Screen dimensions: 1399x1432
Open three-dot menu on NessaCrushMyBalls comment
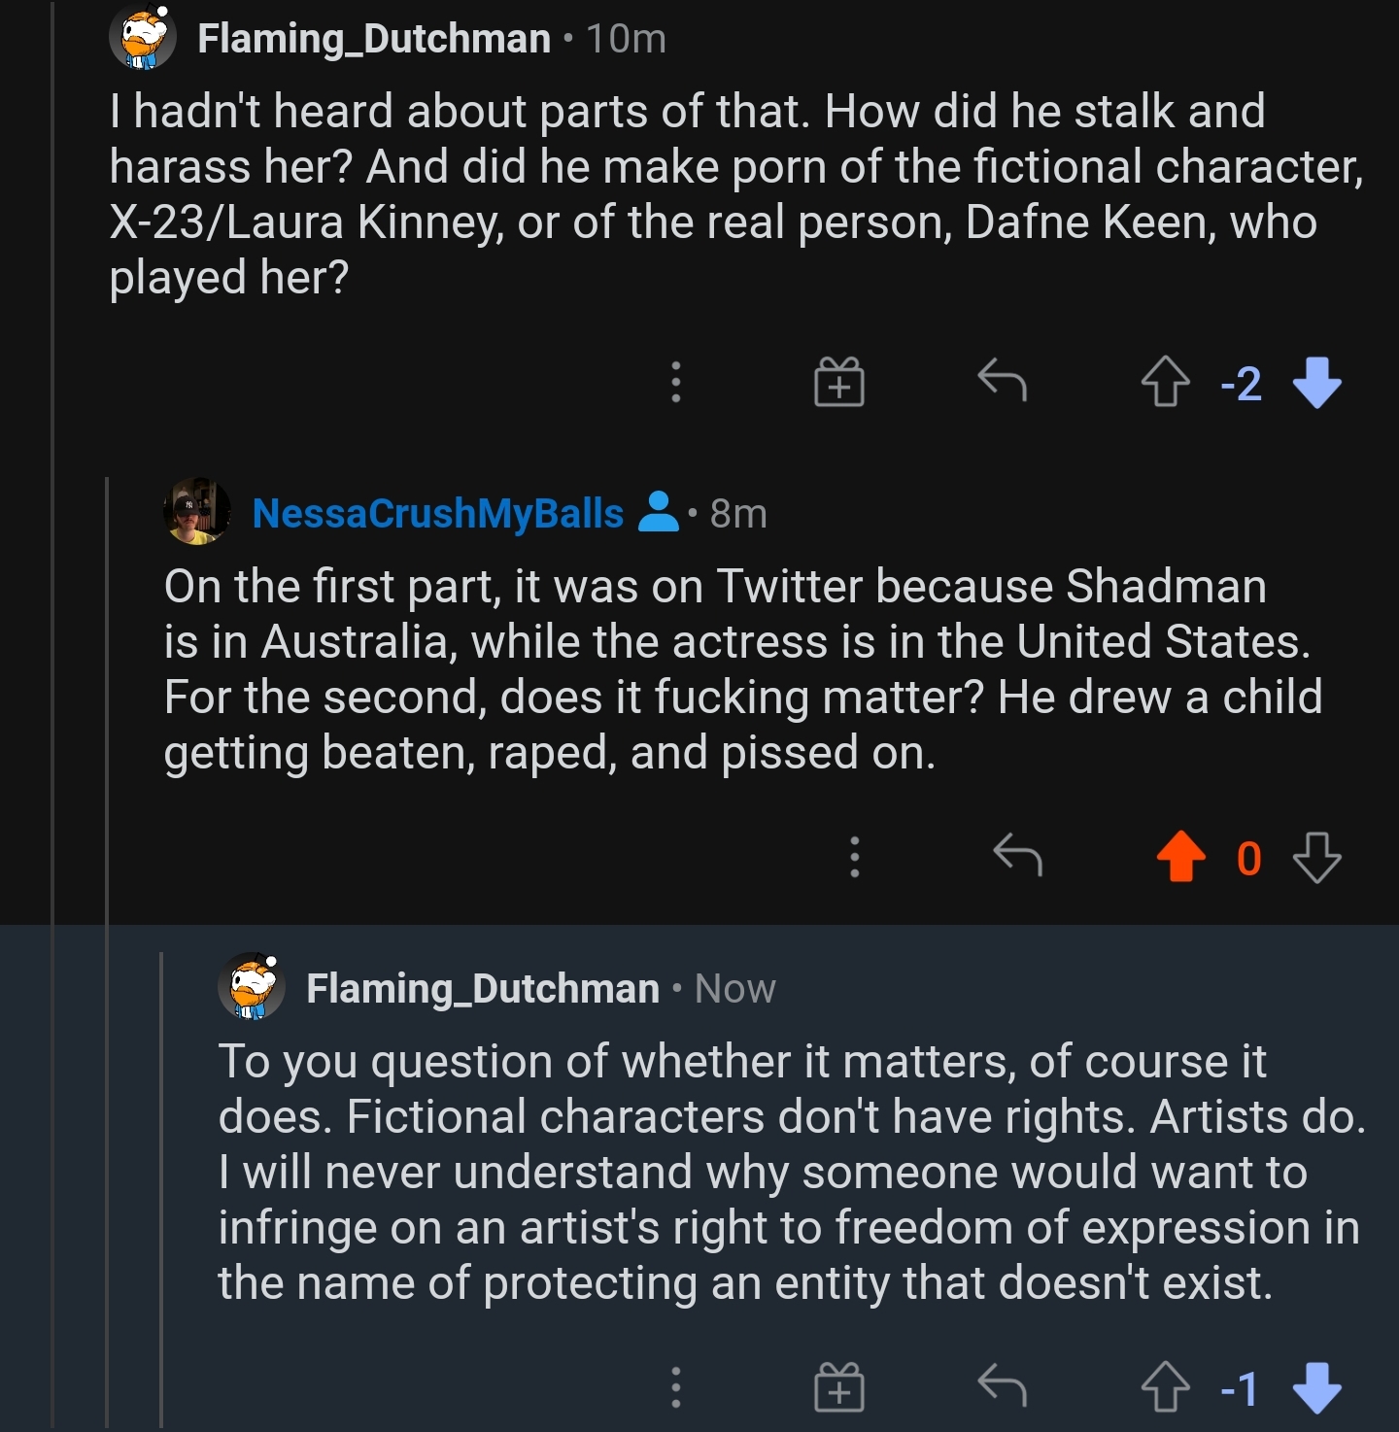click(x=855, y=857)
